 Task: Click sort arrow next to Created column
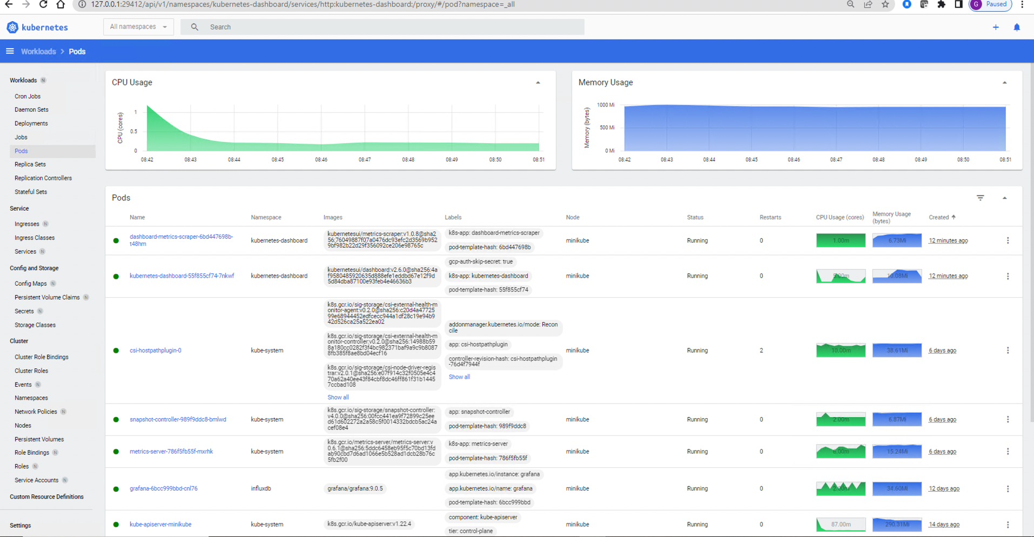tap(954, 217)
